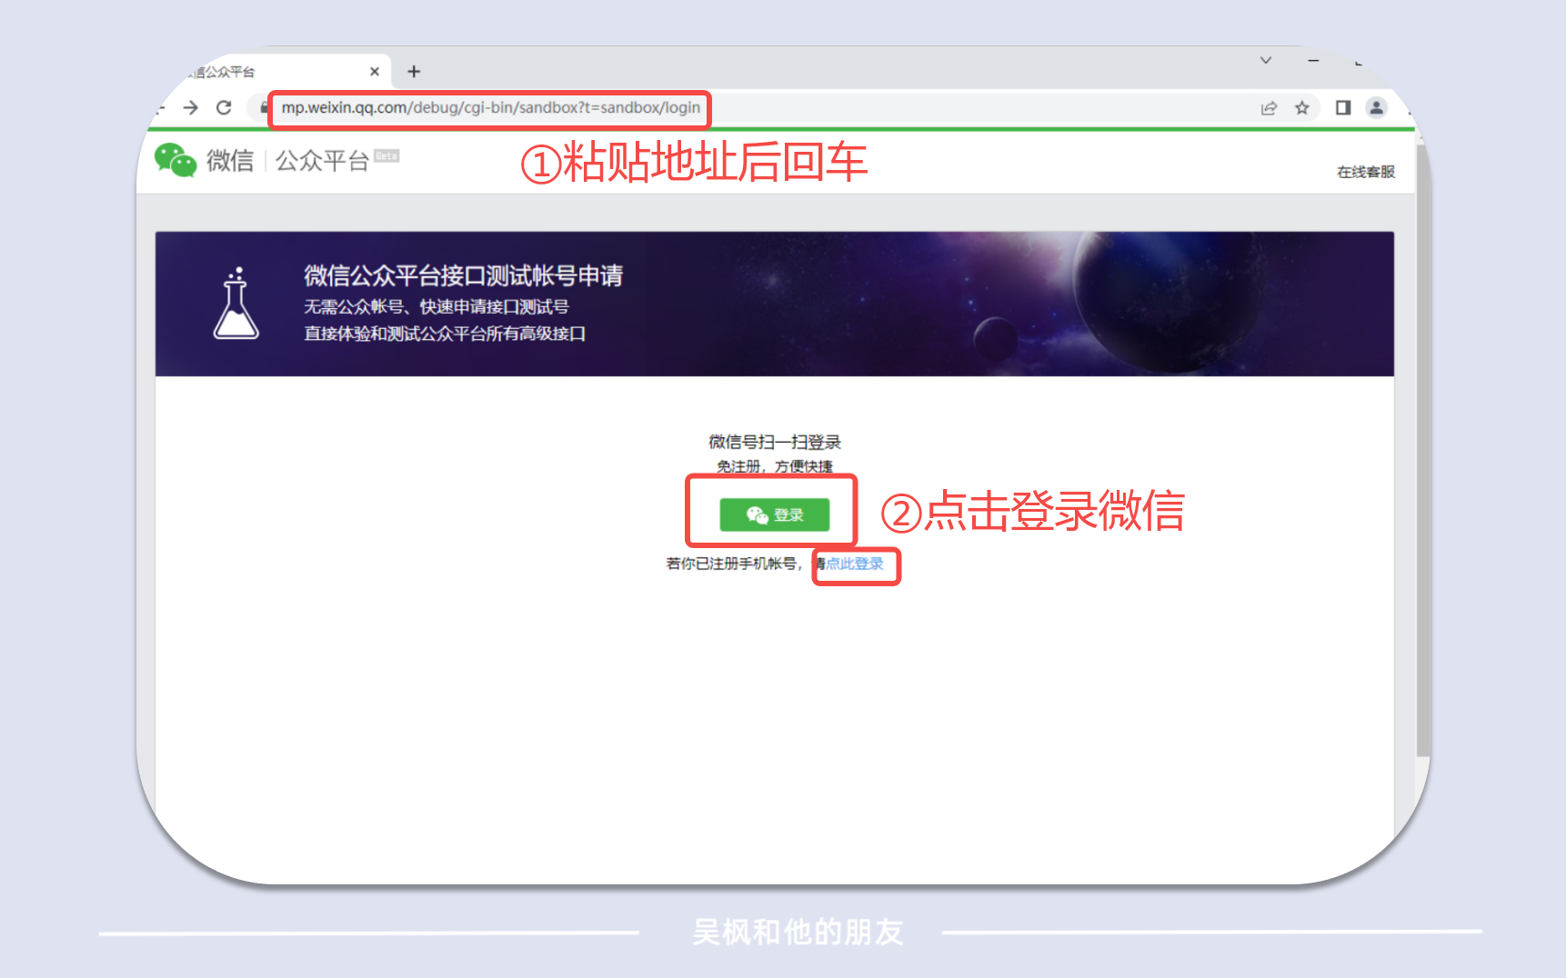Click the flask icon in banner
This screenshot has height=978, width=1566.
pos(236,303)
